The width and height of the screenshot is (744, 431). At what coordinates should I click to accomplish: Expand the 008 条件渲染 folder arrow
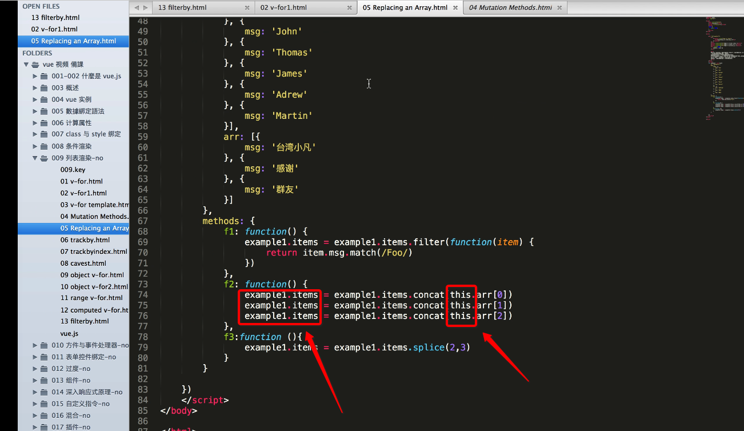click(x=35, y=146)
